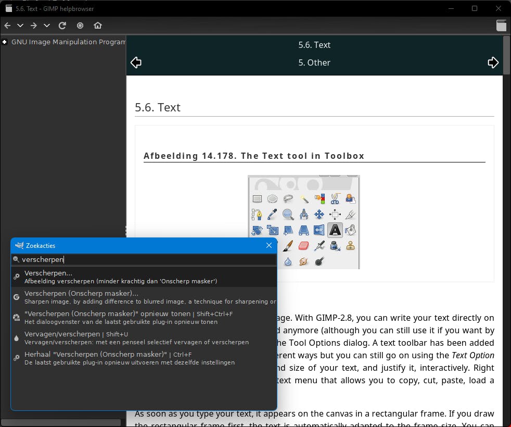
Task: Choose '"Verscherpen (Onscherp masker)" opnieuw tonen' result
Action: [x=144, y=318]
